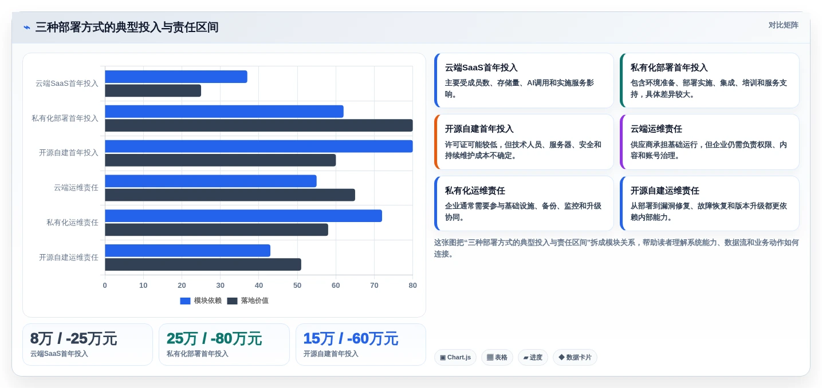This screenshot has width=822, height=388.
Task: Click the dark bar for 私有化部署首年投入
Action: (259, 125)
